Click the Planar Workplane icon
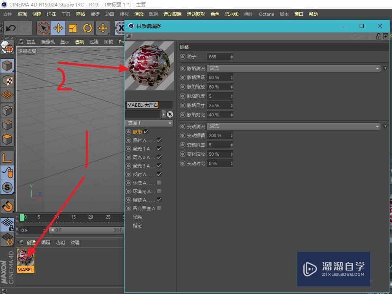This screenshot has height=294, width=392. (7, 239)
